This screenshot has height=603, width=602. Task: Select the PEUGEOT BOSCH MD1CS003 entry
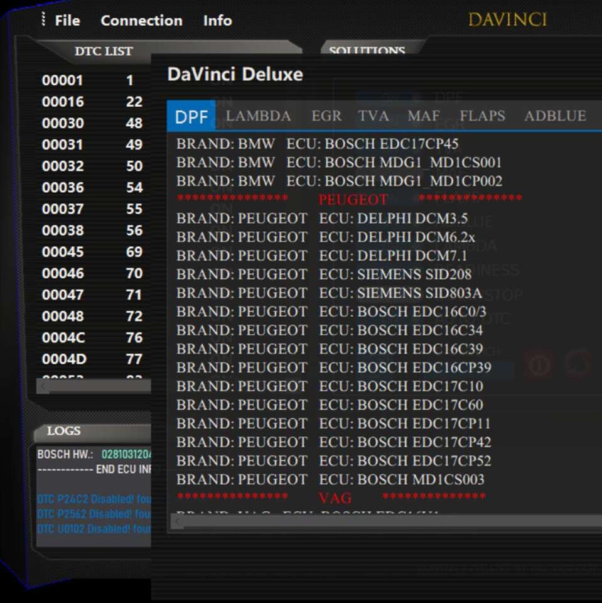click(x=331, y=479)
